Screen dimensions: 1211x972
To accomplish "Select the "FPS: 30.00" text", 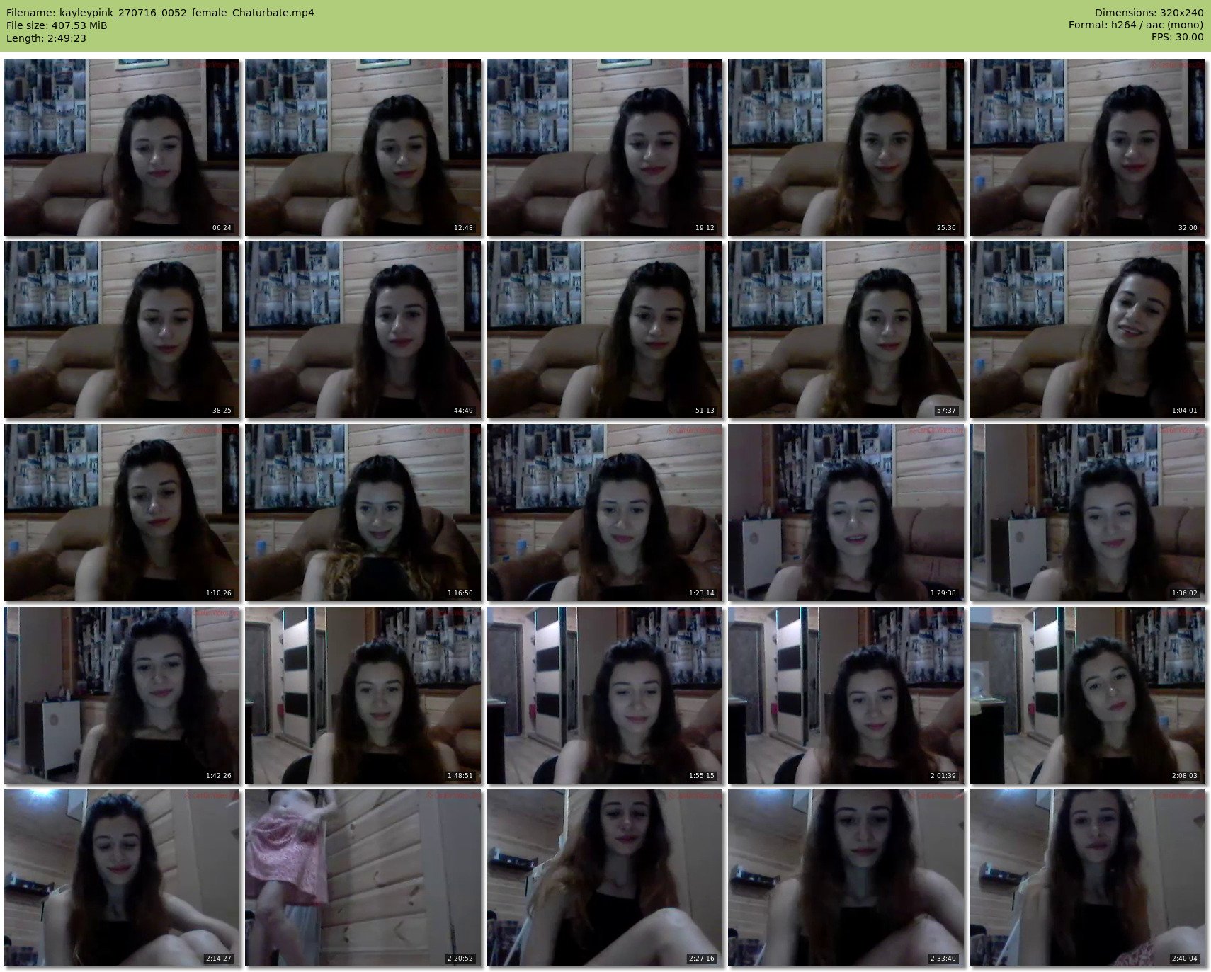I will click(x=1178, y=38).
